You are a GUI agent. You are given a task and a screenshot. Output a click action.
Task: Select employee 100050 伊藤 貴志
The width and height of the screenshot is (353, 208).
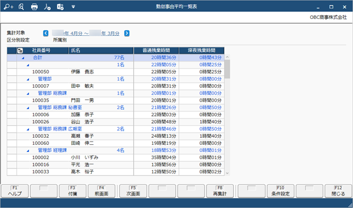[x=116, y=72]
